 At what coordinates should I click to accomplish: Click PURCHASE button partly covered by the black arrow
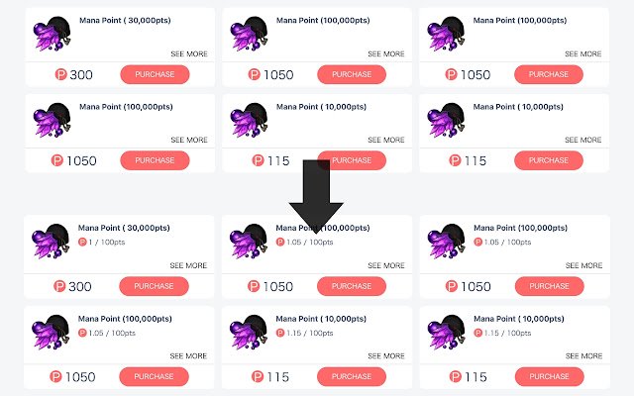pos(352,160)
